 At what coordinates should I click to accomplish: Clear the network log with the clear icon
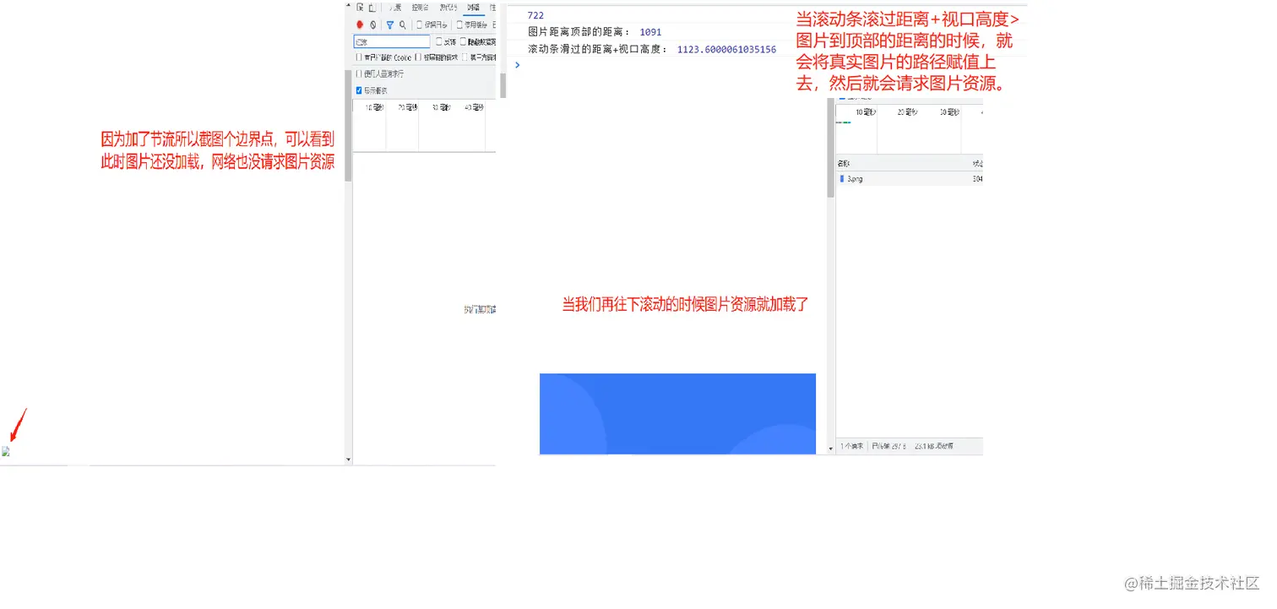(x=372, y=25)
